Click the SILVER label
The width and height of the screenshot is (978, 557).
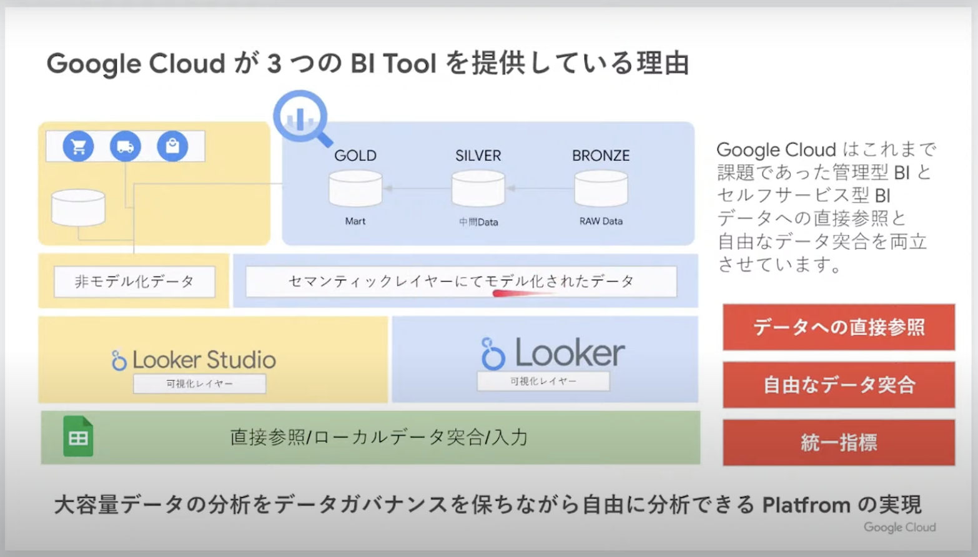point(478,155)
